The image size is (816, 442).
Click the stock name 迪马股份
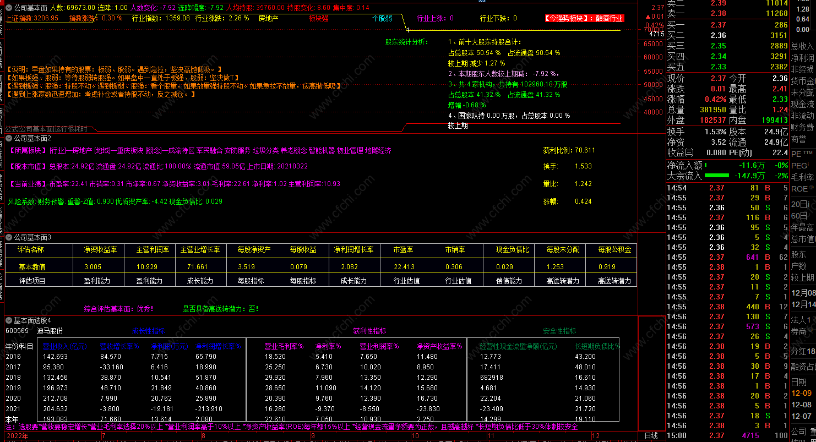[50, 331]
